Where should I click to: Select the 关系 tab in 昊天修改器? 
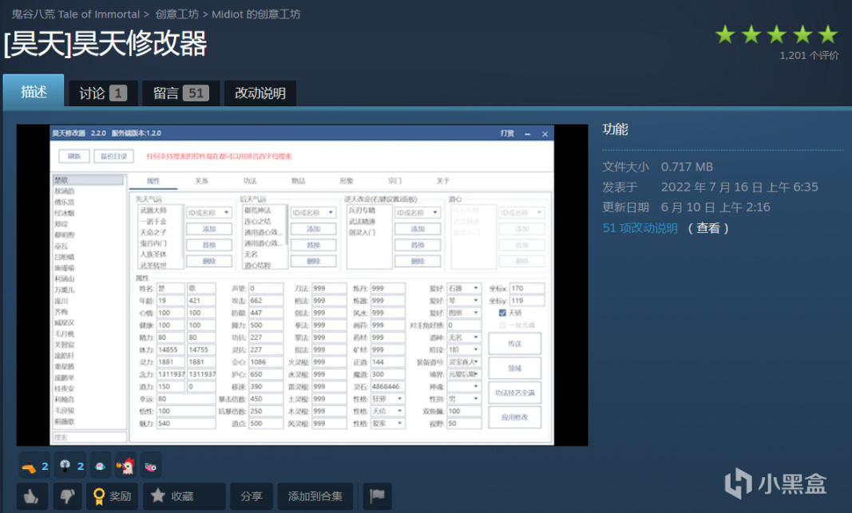pos(201,181)
